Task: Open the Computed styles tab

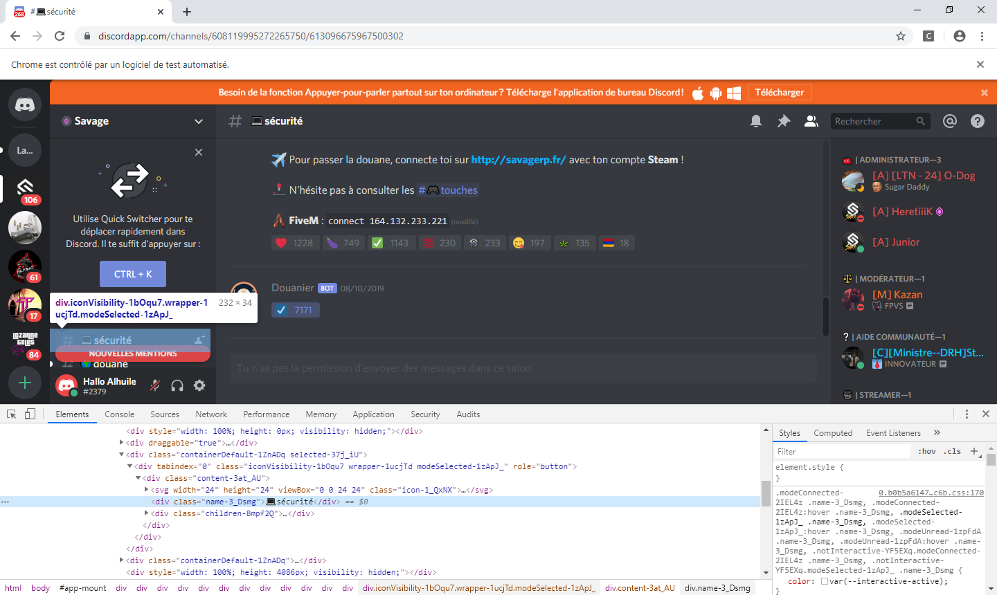Action: (x=833, y=433)
